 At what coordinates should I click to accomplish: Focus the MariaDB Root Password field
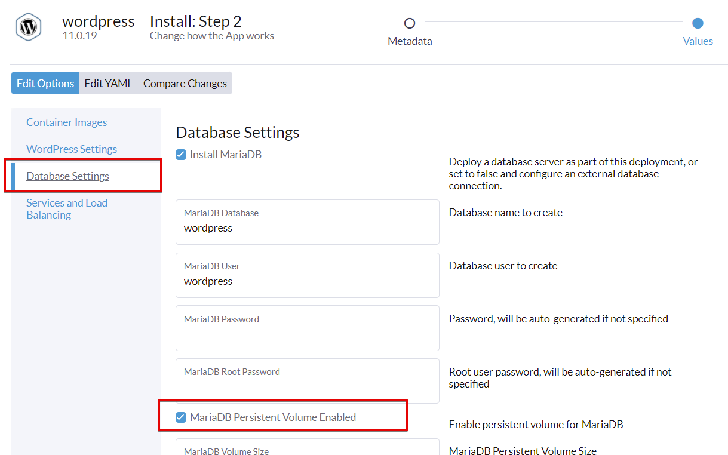(x=308, y=381)
